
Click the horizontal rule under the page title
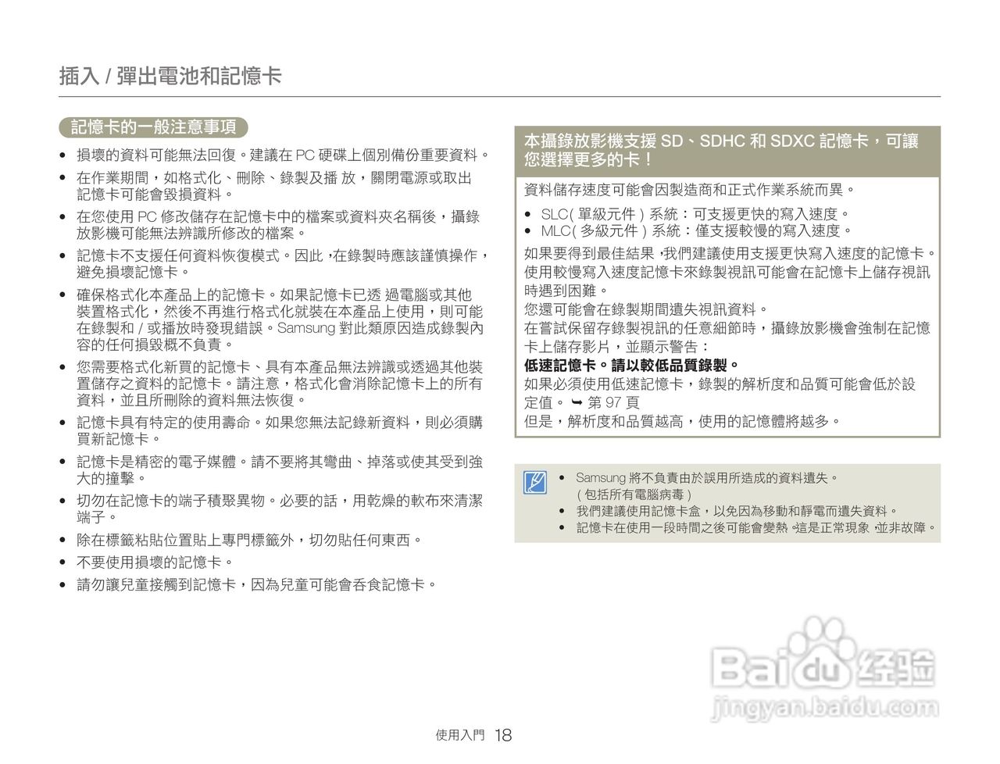click(x=500, y=95)
